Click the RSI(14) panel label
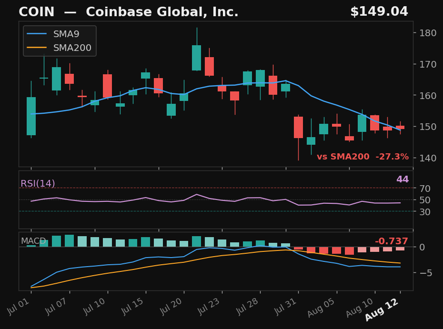 pyautogui.click(x=38, y=184)
